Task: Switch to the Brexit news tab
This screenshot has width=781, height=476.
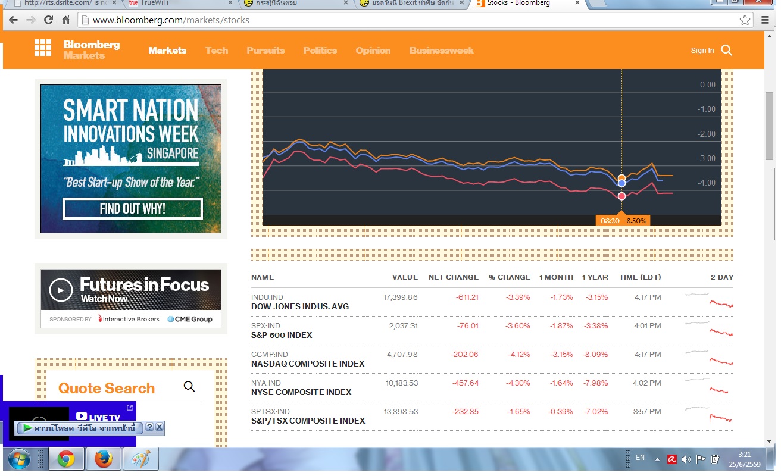Action: pyautogui.click(x=411, y=3)
